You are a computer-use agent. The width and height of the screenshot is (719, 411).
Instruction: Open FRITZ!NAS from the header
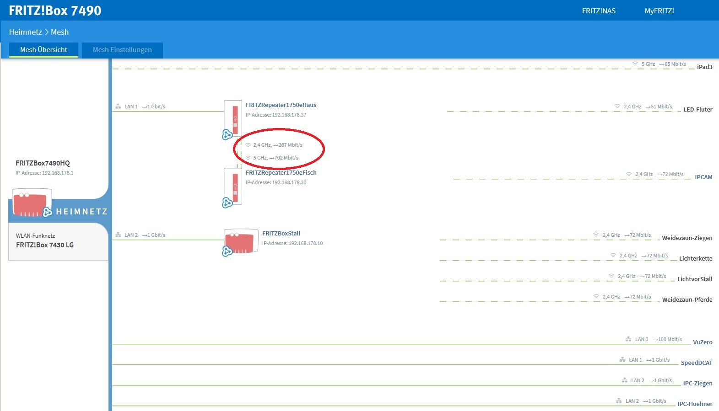click(x=599, y=11)
